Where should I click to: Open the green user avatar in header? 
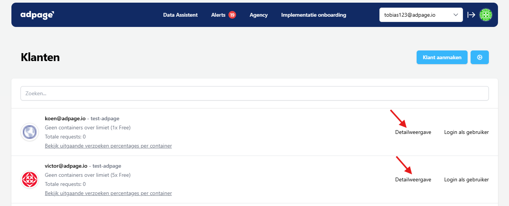pos(485,15)
